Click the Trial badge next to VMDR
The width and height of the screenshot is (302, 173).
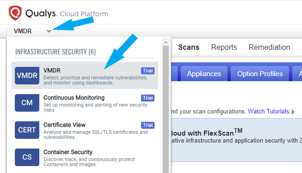(x=148, y=71)
